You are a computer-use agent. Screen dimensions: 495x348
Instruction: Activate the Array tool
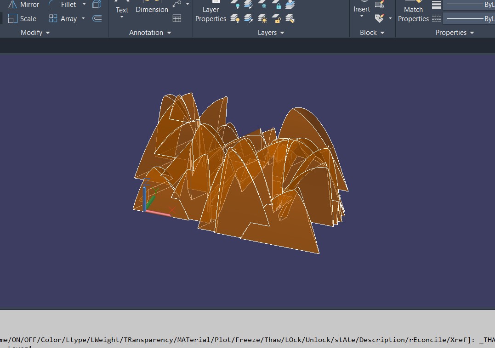pos(63,19)
